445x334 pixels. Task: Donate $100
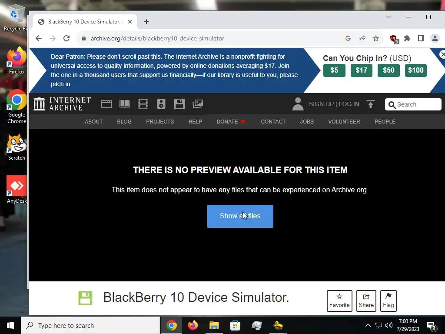[x=416, y=70]
